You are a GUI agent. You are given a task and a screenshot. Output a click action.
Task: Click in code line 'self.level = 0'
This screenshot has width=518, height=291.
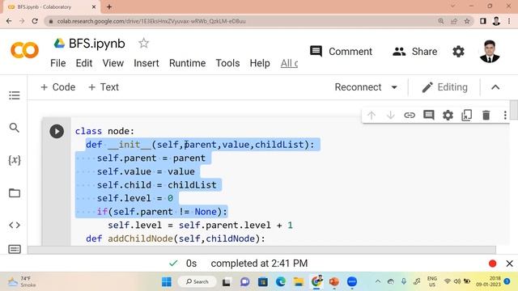[x=135, y=198]
